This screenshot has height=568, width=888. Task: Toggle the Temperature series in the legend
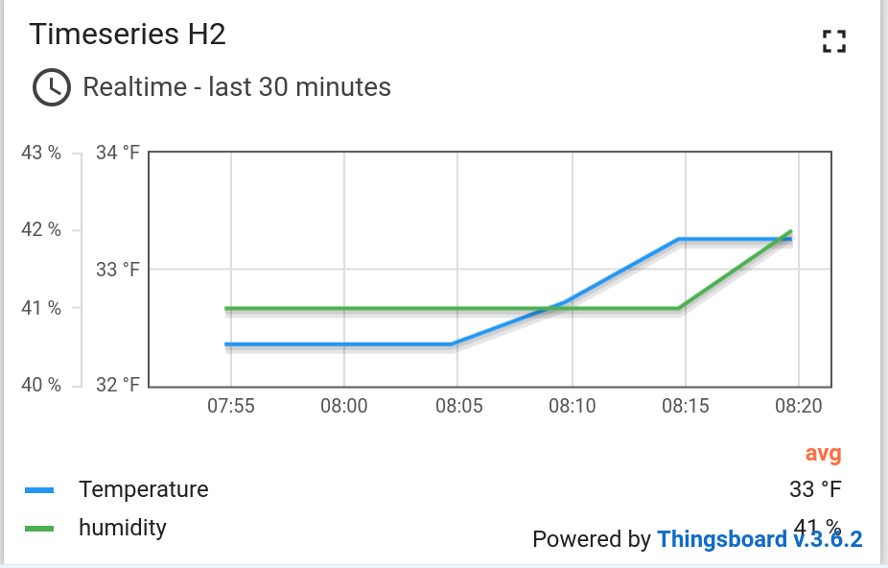(144, 489)
